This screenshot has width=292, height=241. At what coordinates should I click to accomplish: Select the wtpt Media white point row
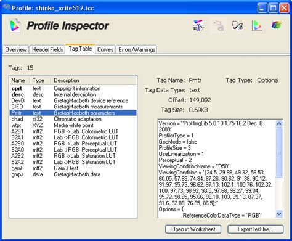click(x=73, y=125)
